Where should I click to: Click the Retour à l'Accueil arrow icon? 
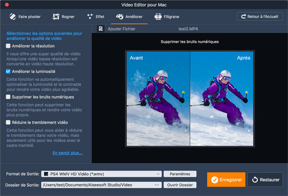click(243, 16)
